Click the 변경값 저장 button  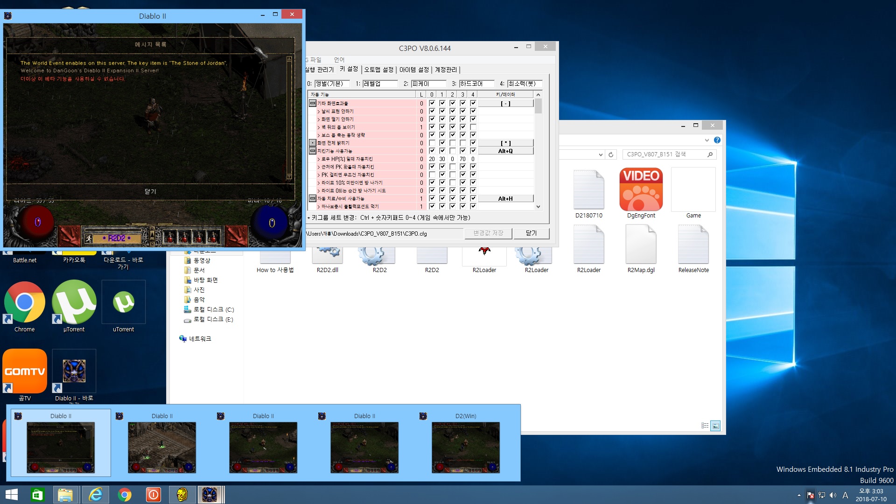488,233
